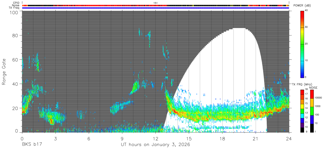Click the 100 range gate tick label
325x150 pixels.
coord(13,12)
